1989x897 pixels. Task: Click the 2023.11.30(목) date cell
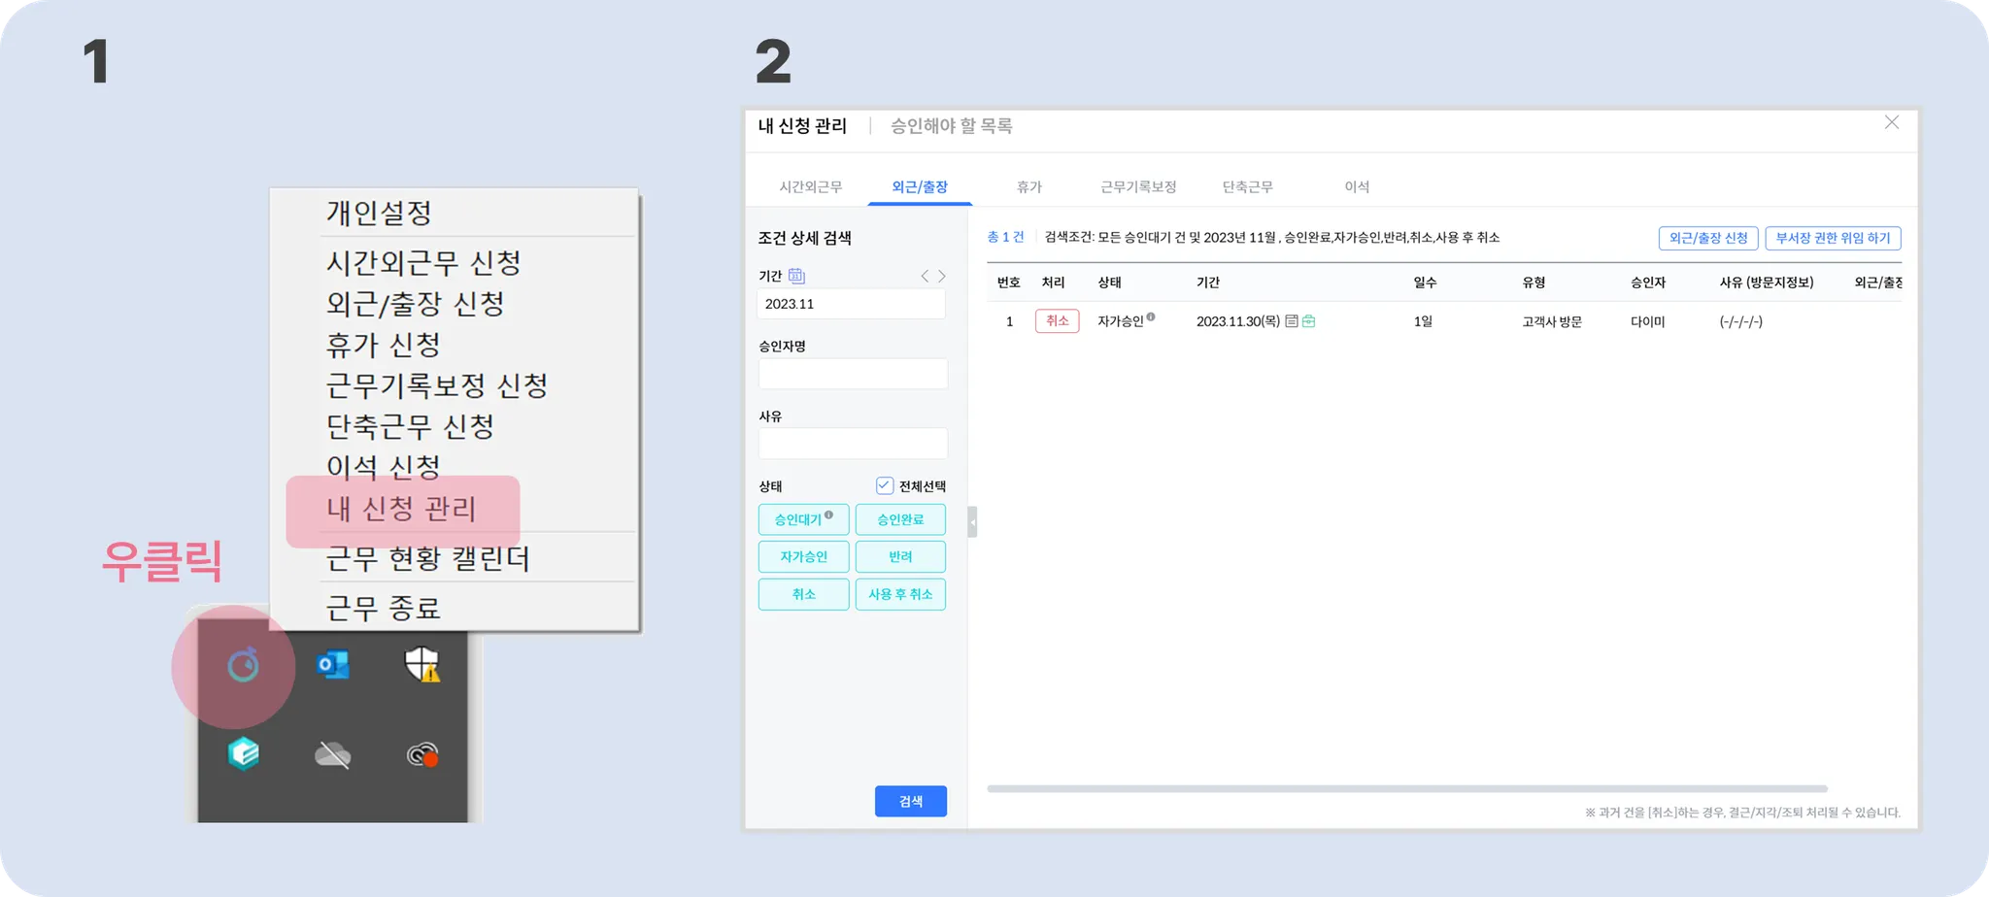click(x=1237, y=321)
